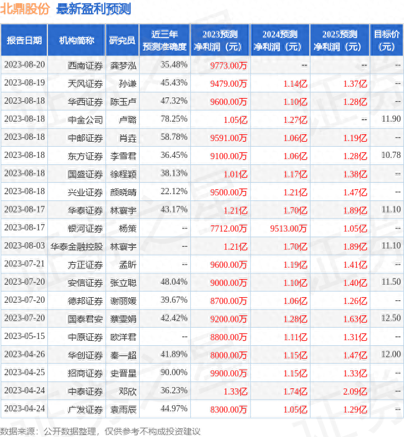
Task: Open the 西南证券 institution entry
Action: click(x=85, y=65)
